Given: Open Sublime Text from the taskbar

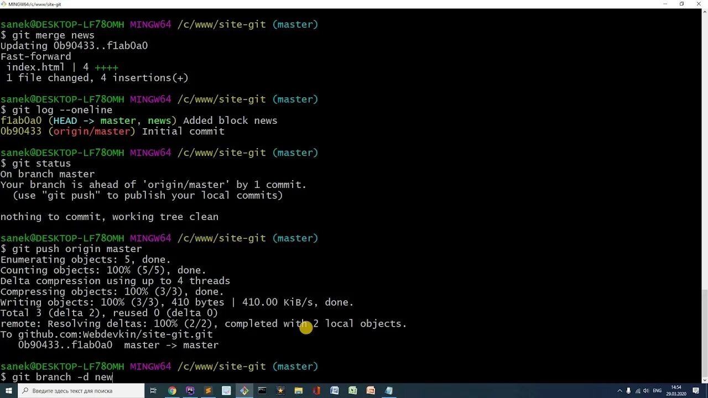Looking at the screenshot, I should [208, 391].
